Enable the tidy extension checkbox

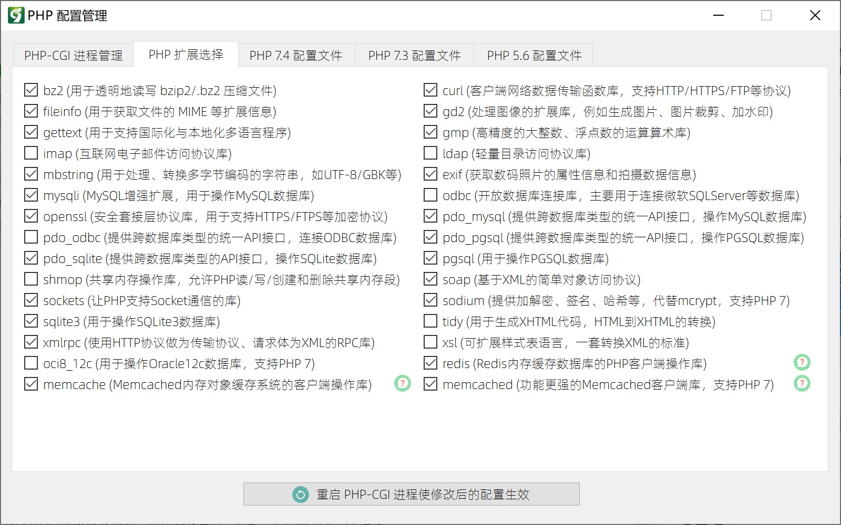pos(430,321)
